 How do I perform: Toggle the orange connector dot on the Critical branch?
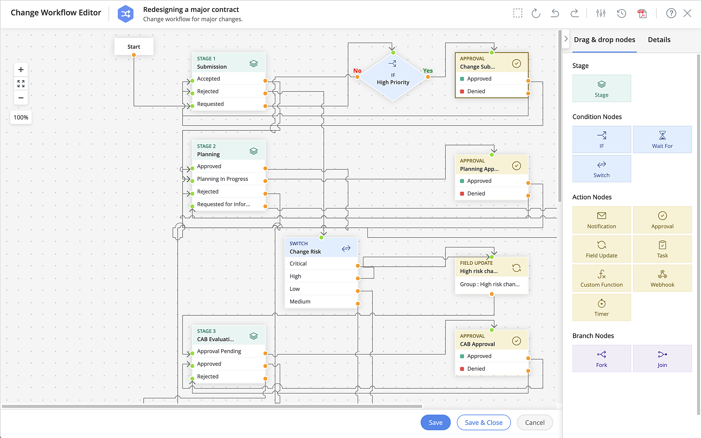click(357, 266)
